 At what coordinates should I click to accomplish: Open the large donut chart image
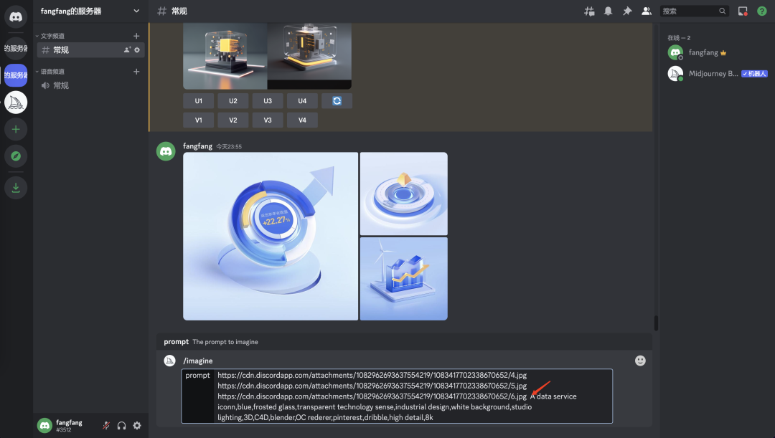point(271,236)
